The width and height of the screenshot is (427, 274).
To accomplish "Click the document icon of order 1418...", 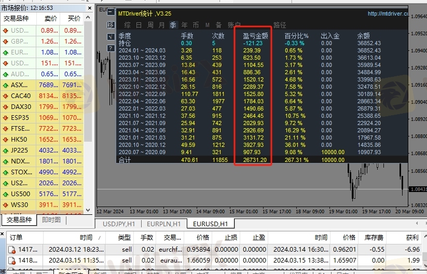I will tap(12, 261).
